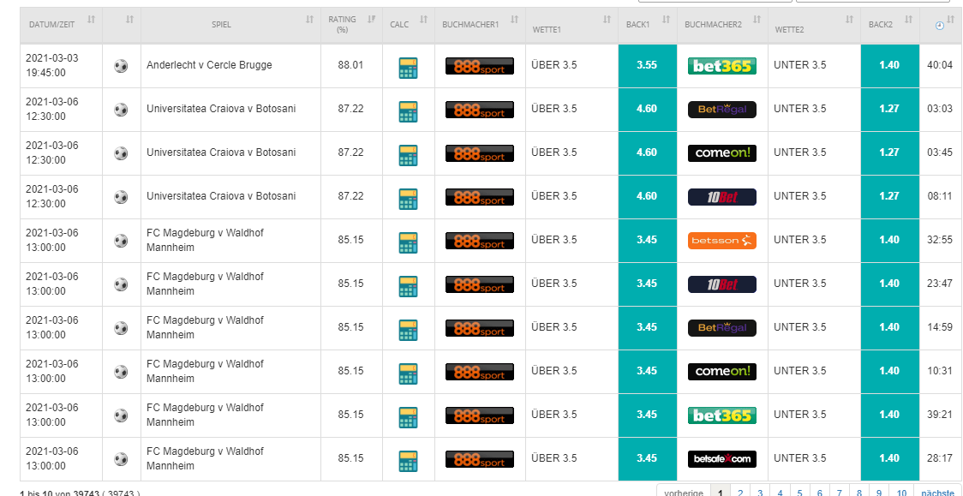963x496 pixels.
Task: Go to results page 7
Action: 839,493
